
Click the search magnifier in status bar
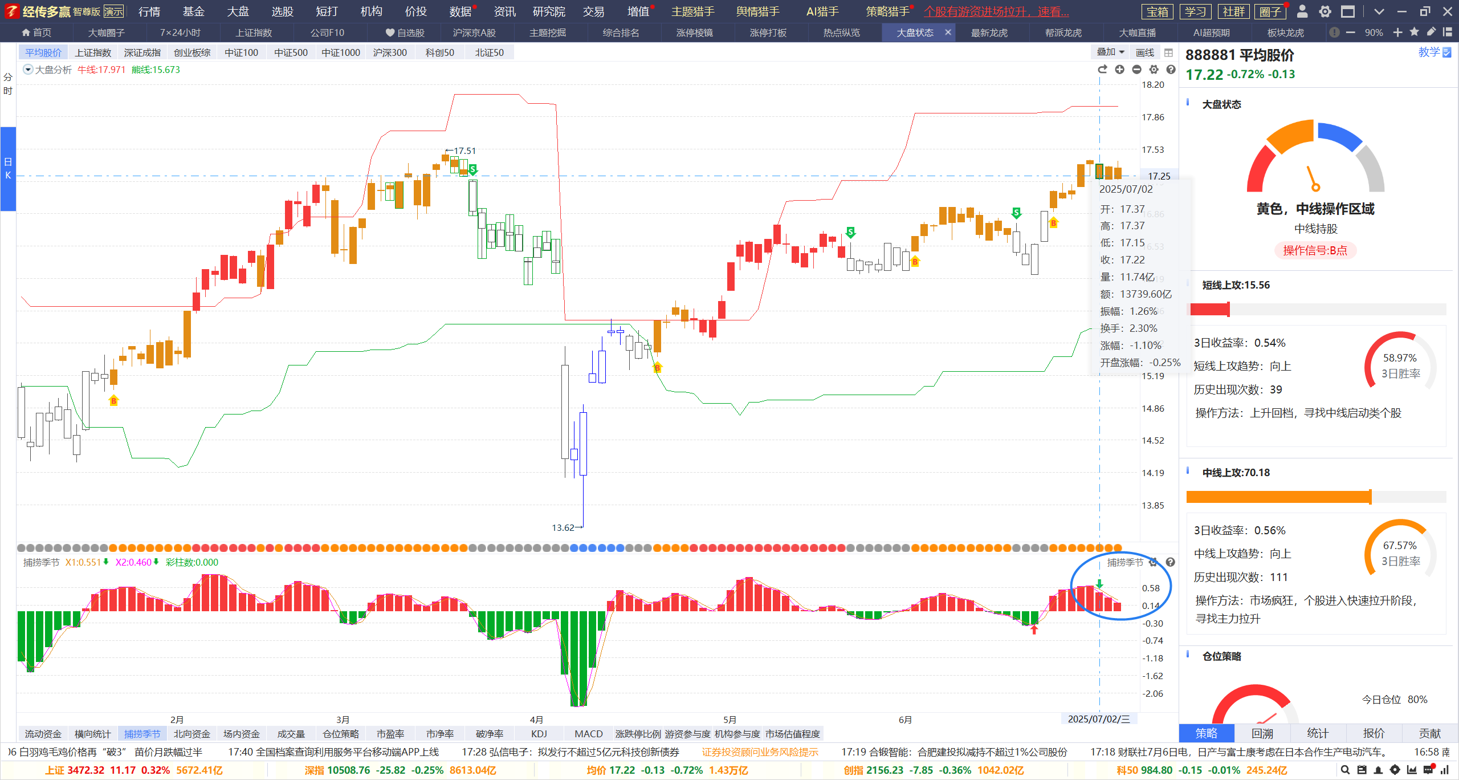(1345, 770)
